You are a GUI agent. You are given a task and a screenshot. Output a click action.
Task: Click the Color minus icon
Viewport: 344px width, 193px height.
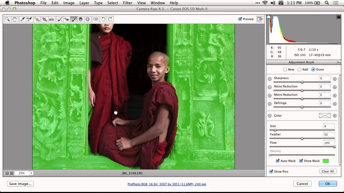[270, 116]
